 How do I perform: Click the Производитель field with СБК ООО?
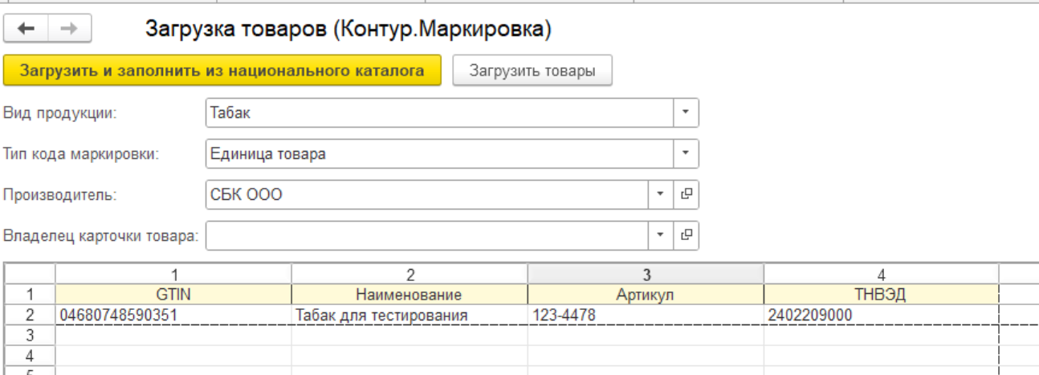pos(426,194)
